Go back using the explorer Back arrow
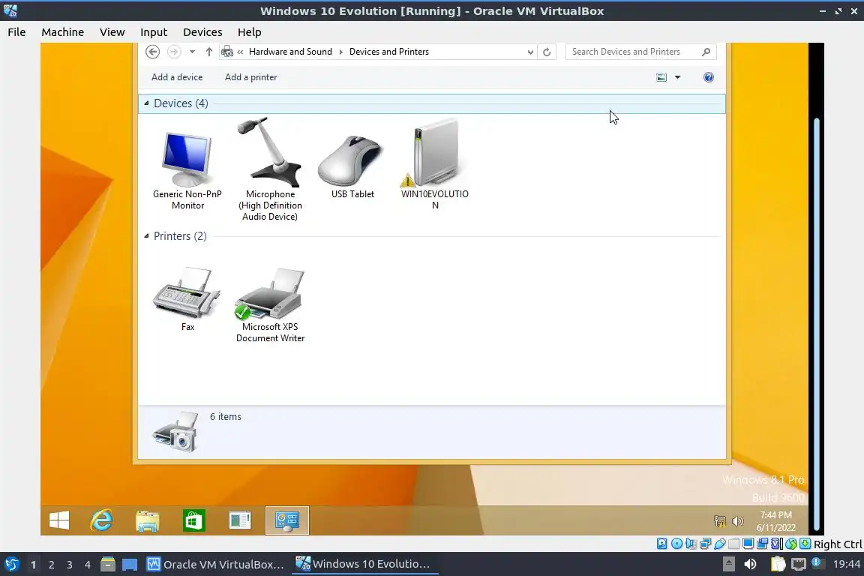 pos(153,52)
